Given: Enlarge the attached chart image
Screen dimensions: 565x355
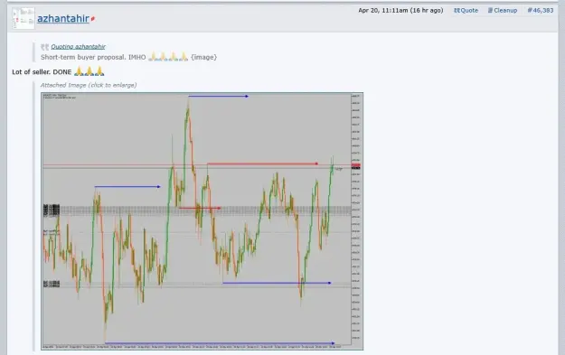Looking at the screenshot, I should coord(202,221).
